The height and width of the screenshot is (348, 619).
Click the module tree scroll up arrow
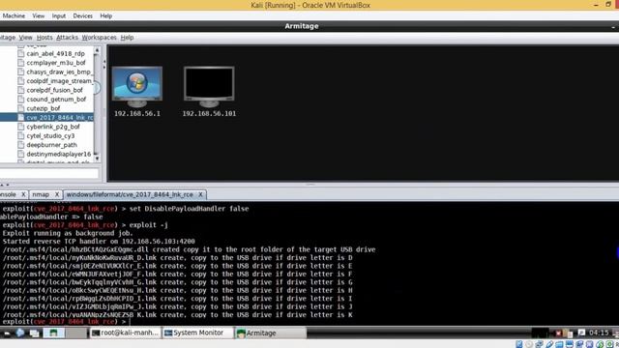click(97, 51)
